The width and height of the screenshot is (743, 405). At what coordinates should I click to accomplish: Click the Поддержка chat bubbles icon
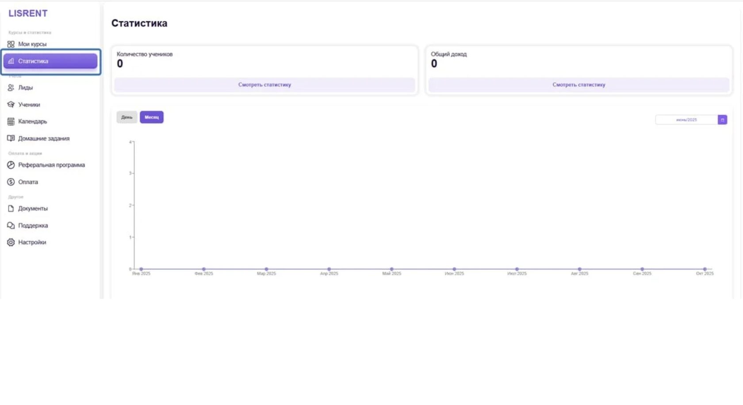[x=11, y=225]
